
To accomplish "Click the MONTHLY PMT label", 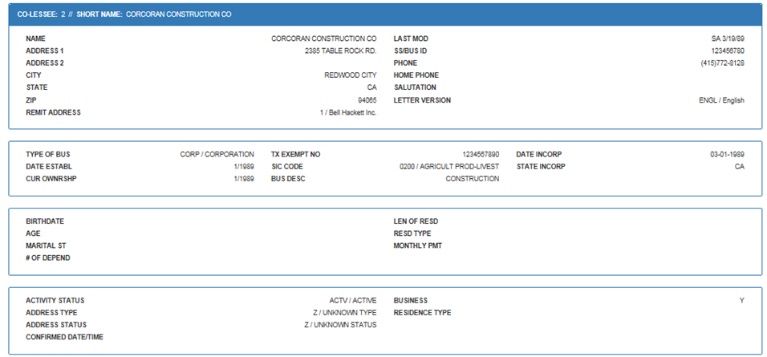I will point(418,245).
